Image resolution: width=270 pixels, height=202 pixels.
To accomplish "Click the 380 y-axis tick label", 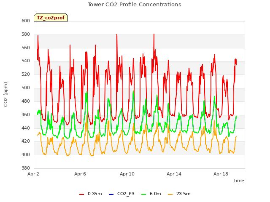I will tap(26, 168).
